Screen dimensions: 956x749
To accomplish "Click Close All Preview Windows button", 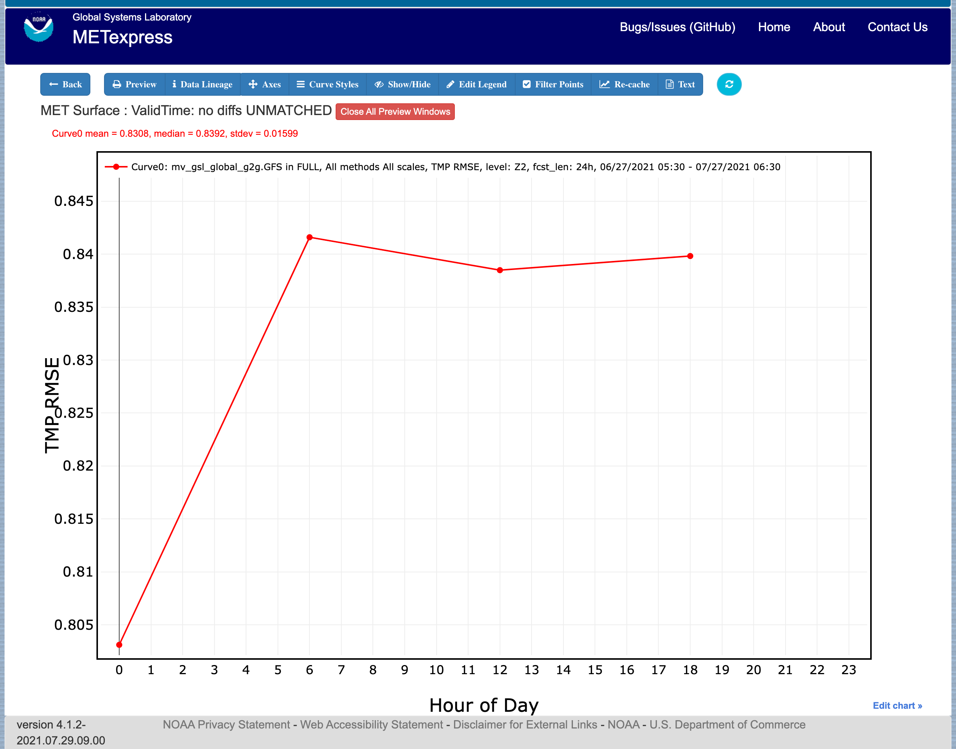I will click(x=395, y=111).
